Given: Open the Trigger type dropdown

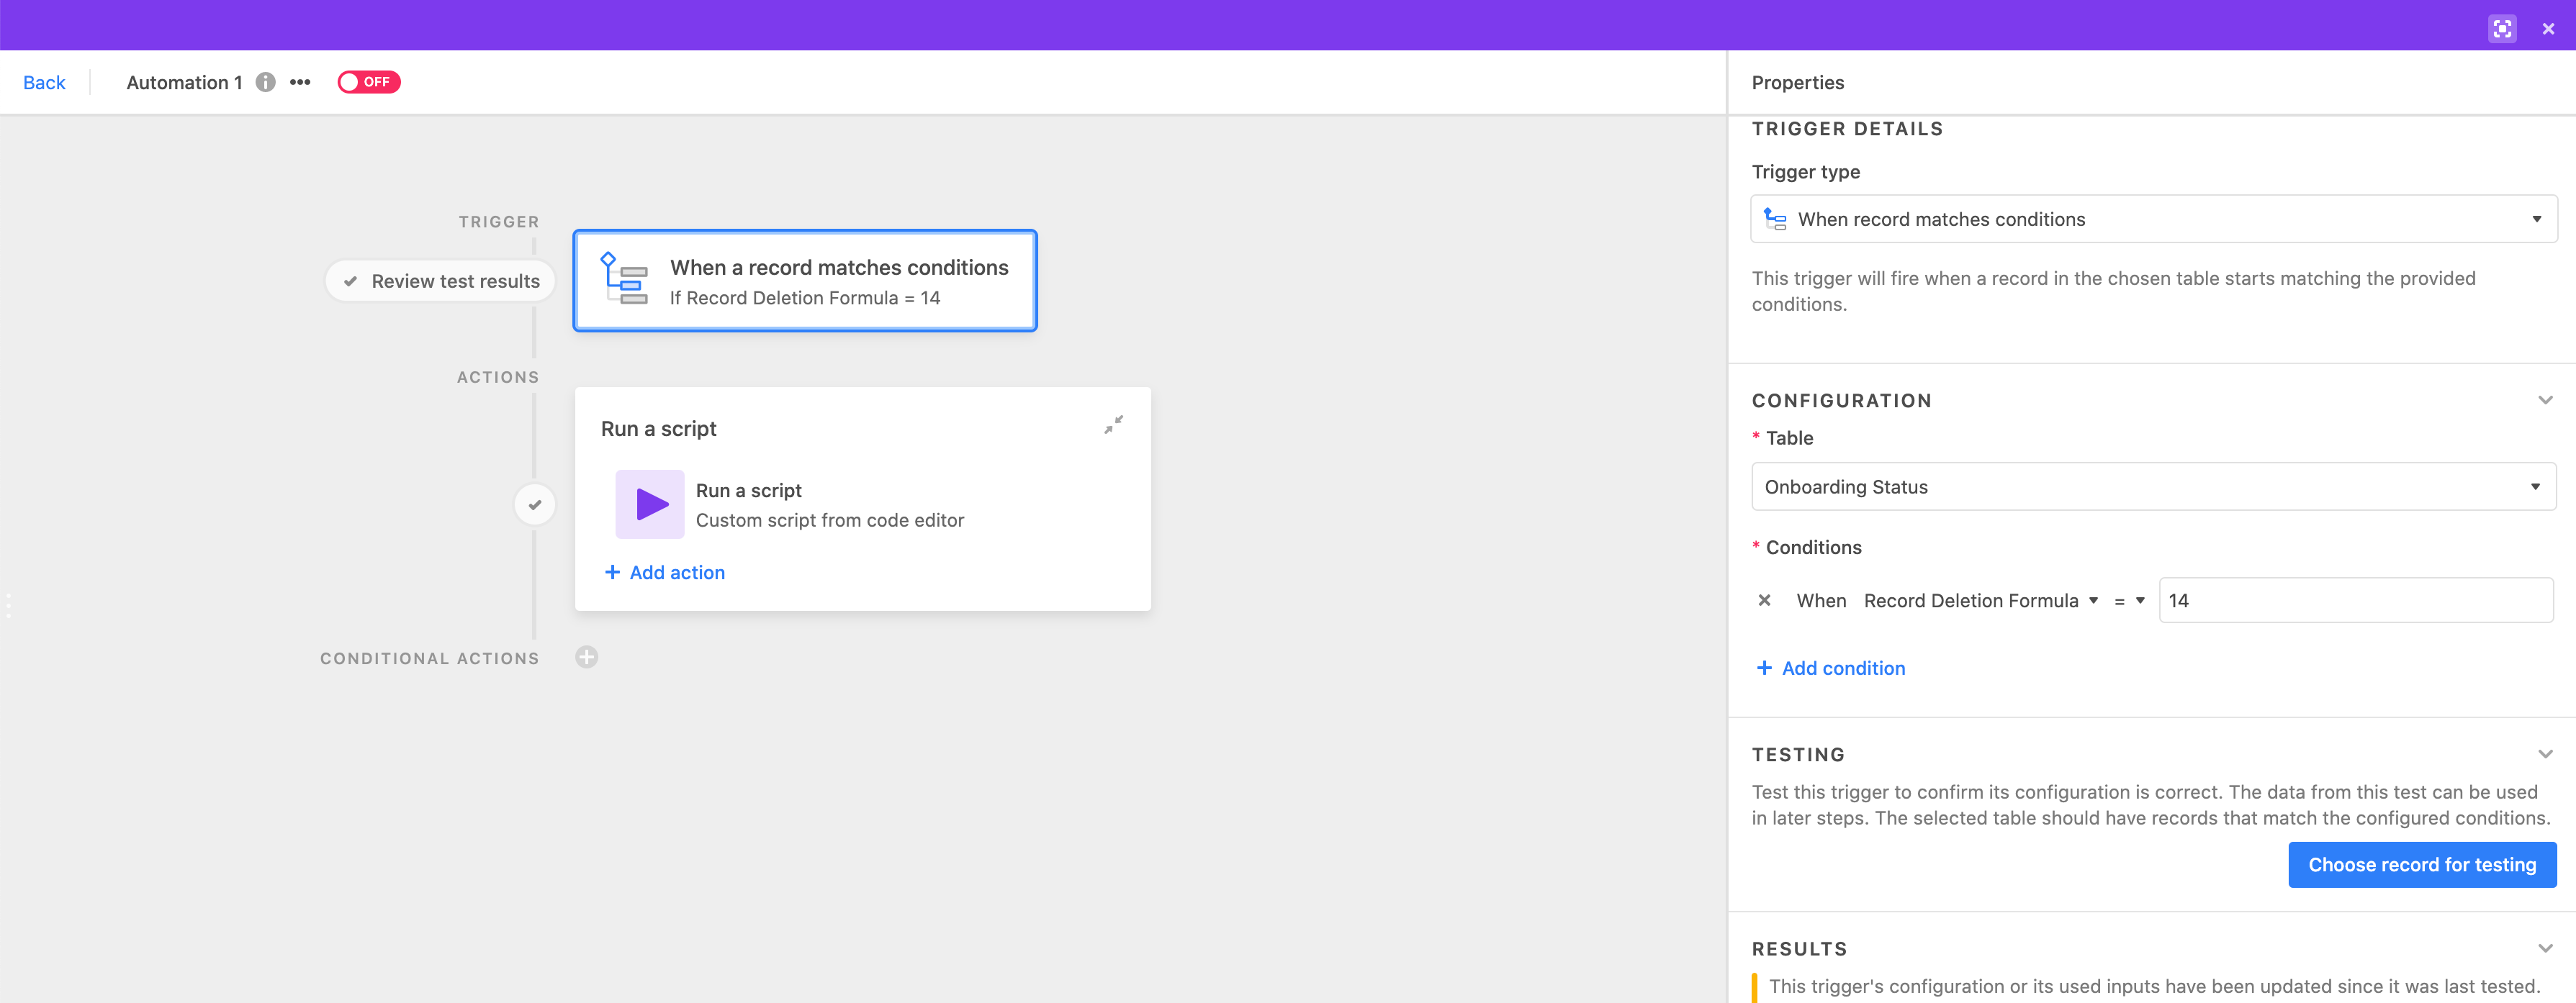Looking at the screenshot, I should (x=2154, y=219).
